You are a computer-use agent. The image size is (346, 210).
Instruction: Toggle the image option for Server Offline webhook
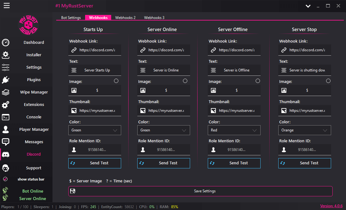[257, 80]
